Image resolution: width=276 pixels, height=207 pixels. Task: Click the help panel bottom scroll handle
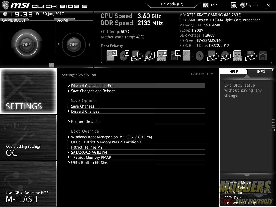click(x=247, y=176)
